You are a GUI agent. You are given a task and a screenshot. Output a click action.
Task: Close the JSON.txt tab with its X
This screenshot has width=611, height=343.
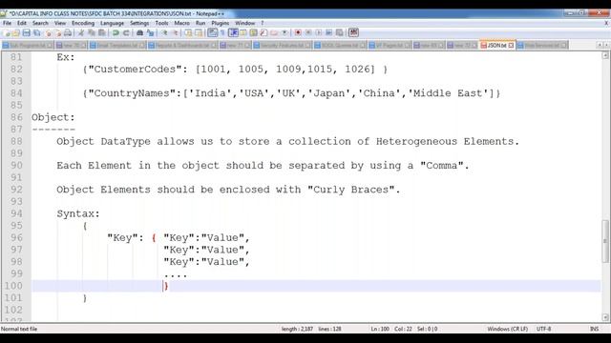[511, 46]
